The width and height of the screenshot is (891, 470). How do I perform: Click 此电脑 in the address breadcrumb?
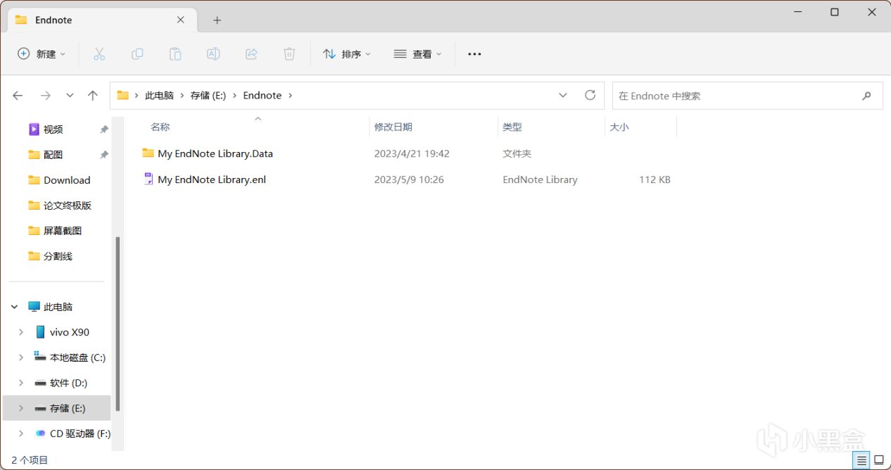(x=159, y=96)
